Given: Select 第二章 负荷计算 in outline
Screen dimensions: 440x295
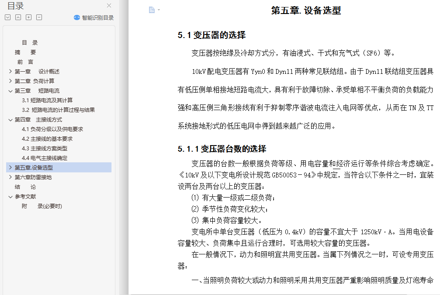Looking at the screenshot, I should click(x=35, y=81).
